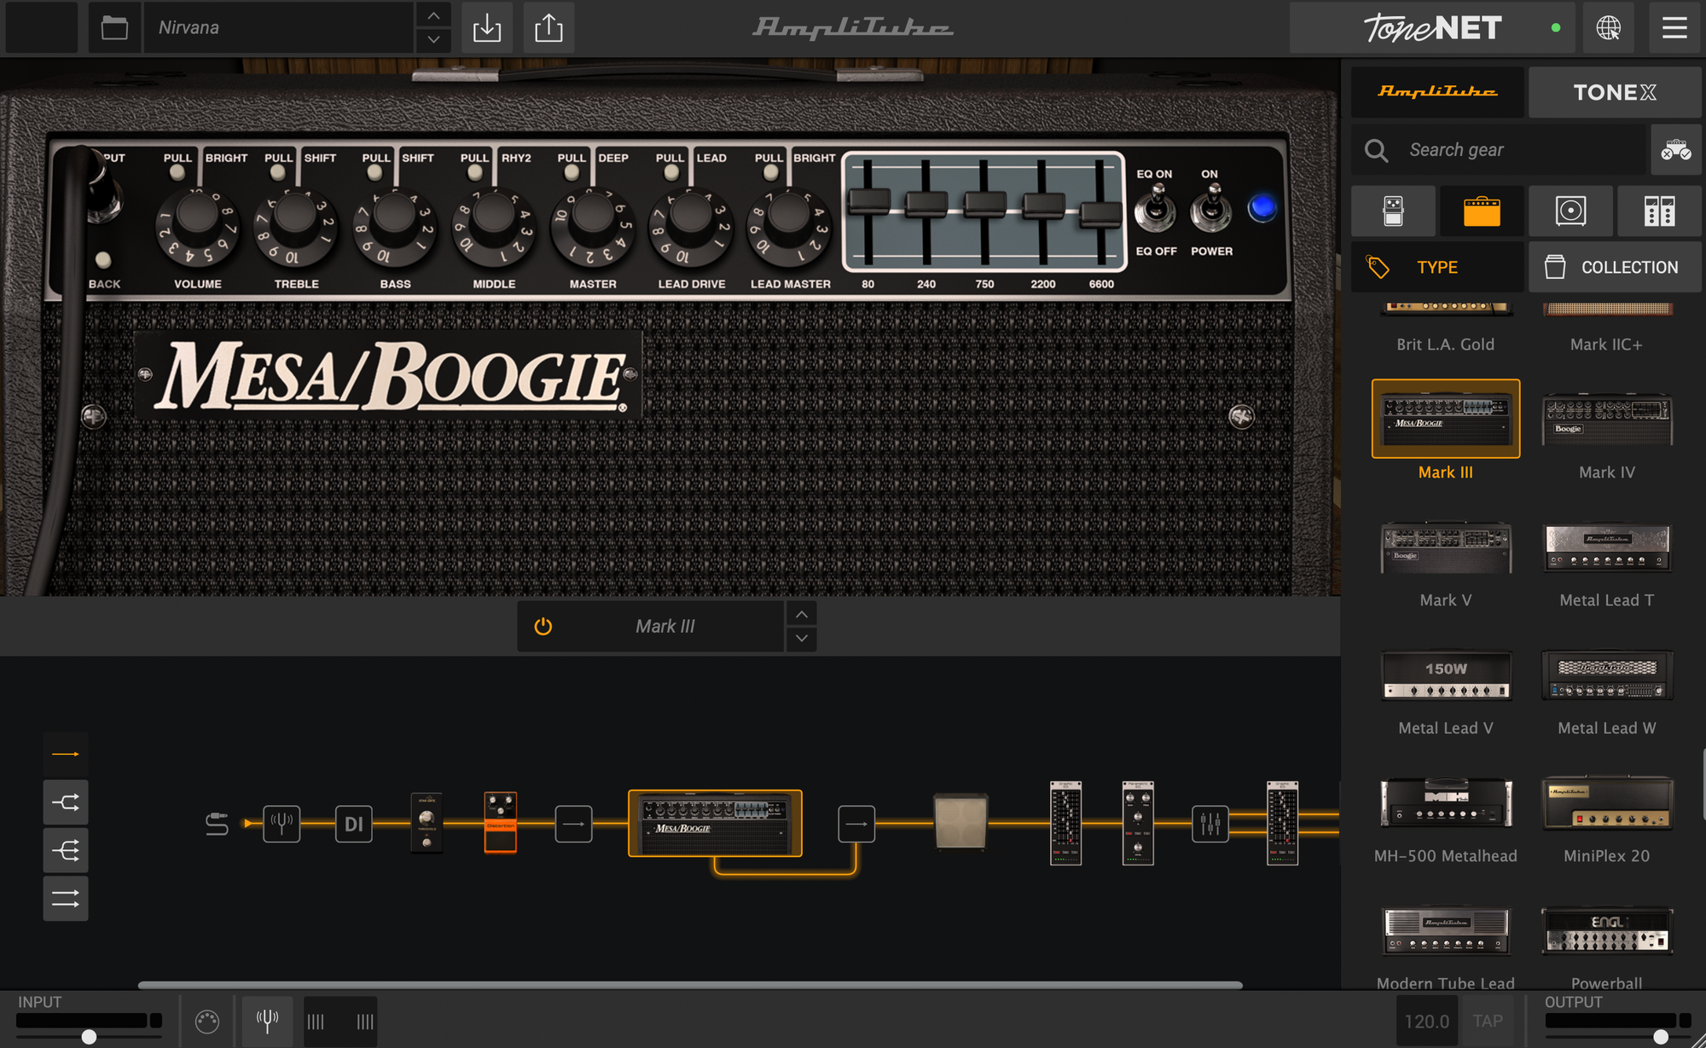This screenshot has width=1706, height=1048.
Task: Switch to the rack effects gear category
Action: point(1658,211)
